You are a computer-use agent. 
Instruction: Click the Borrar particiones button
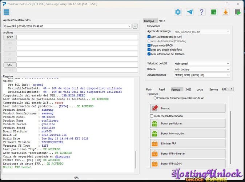point(188,123)
